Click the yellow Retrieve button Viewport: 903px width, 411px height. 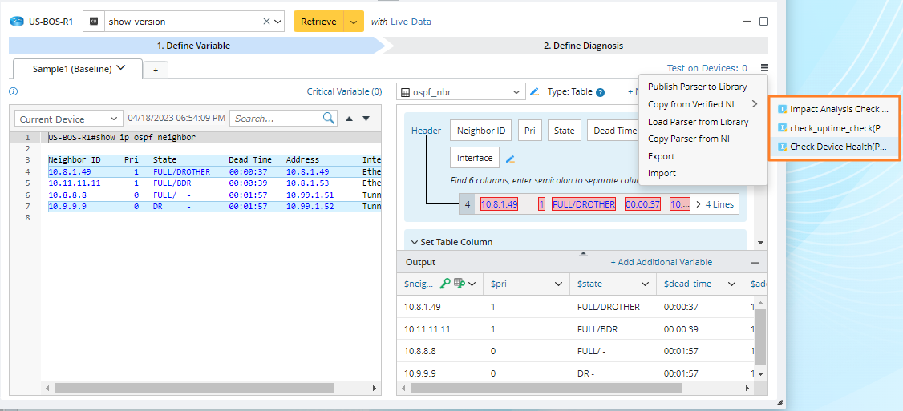318,22
